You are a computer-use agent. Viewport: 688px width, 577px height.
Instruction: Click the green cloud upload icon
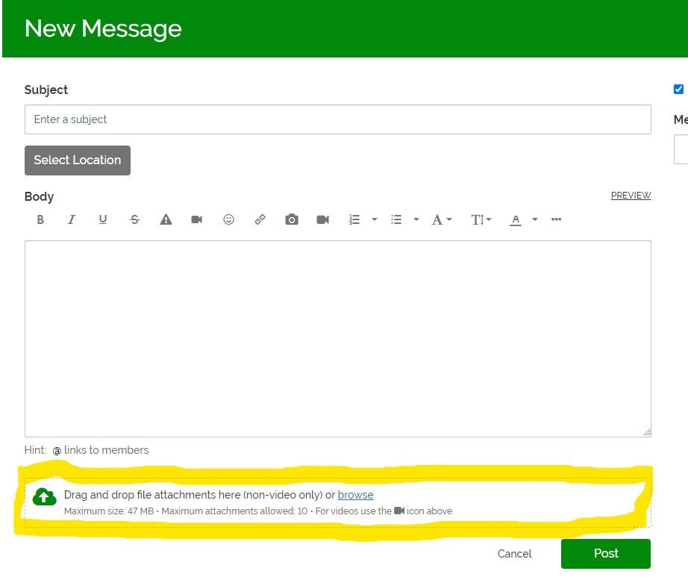tap(44, 496)
